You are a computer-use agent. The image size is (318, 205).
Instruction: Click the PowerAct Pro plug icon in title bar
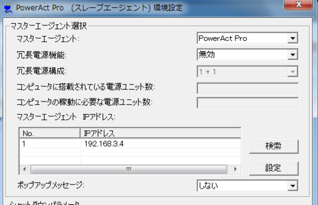click(8, 8)
